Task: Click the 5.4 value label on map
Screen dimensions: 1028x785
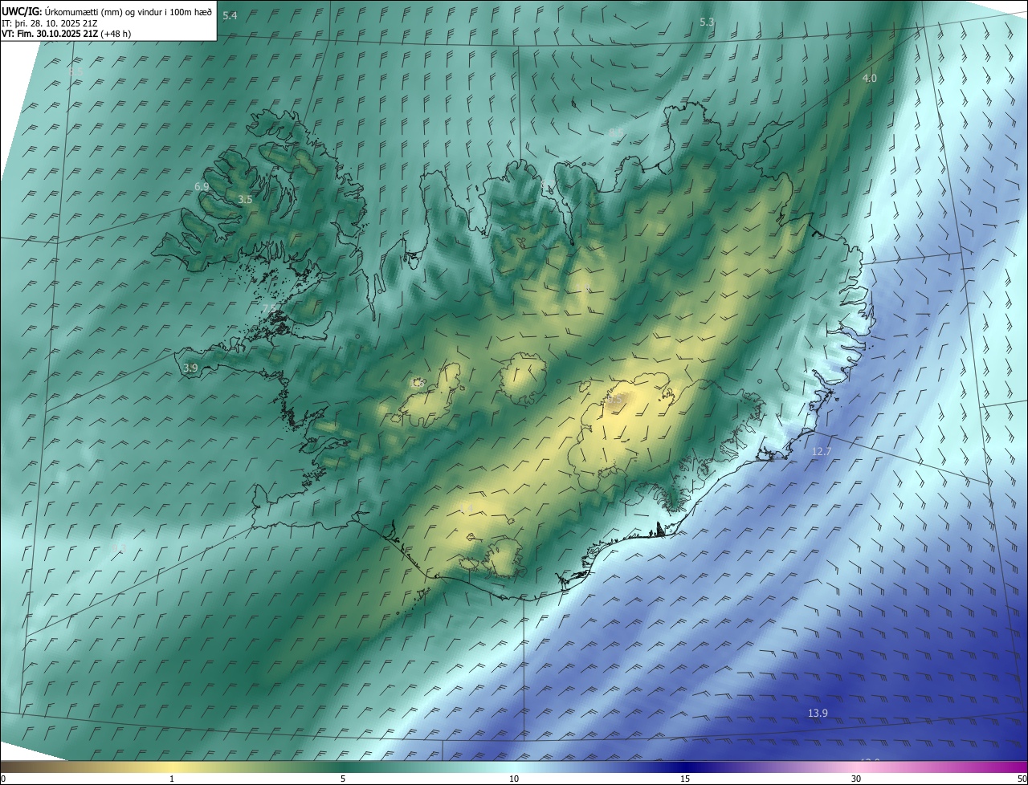Action: [x=230, y=16]
